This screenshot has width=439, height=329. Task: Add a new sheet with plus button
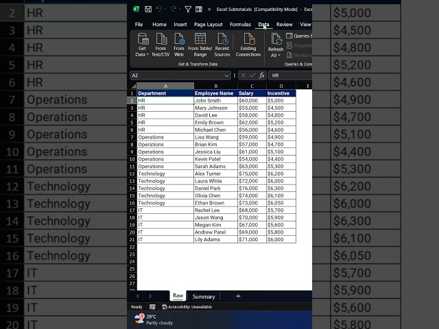coord(238,296)
